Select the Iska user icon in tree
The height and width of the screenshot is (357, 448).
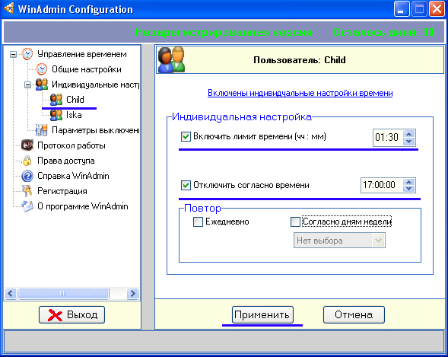pyautogui.click(x=56, y=115)
